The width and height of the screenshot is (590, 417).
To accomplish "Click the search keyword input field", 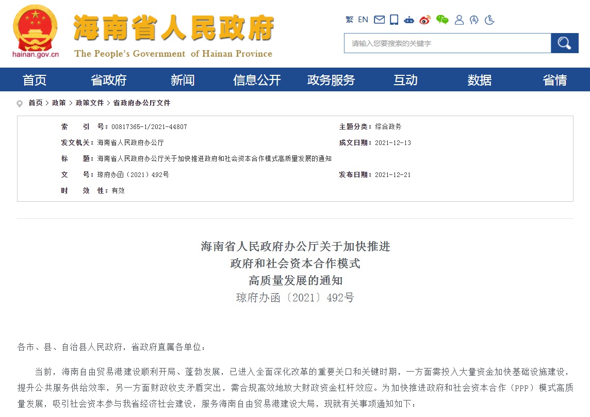I will pos(447,43).
